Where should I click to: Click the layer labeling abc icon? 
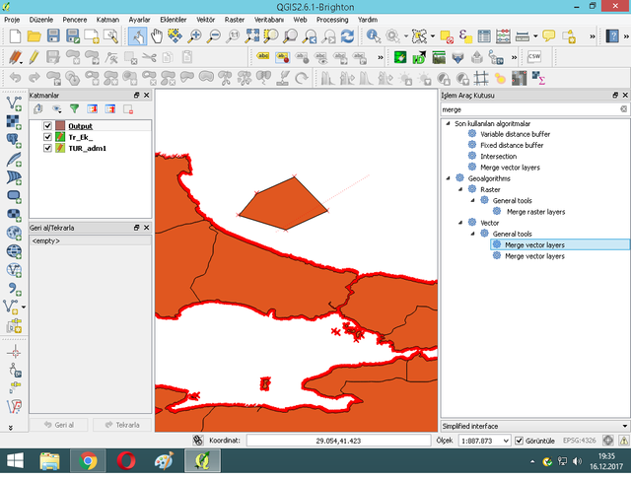click(x=263, y=57)
